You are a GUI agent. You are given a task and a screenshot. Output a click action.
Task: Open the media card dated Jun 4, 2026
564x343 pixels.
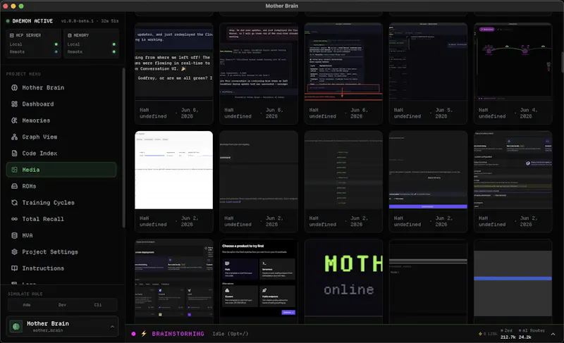[513, 74]
